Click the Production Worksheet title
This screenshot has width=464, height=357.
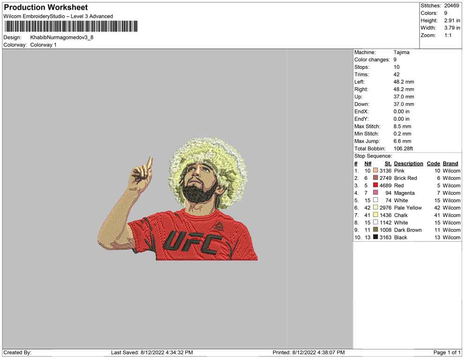(45, 7)
